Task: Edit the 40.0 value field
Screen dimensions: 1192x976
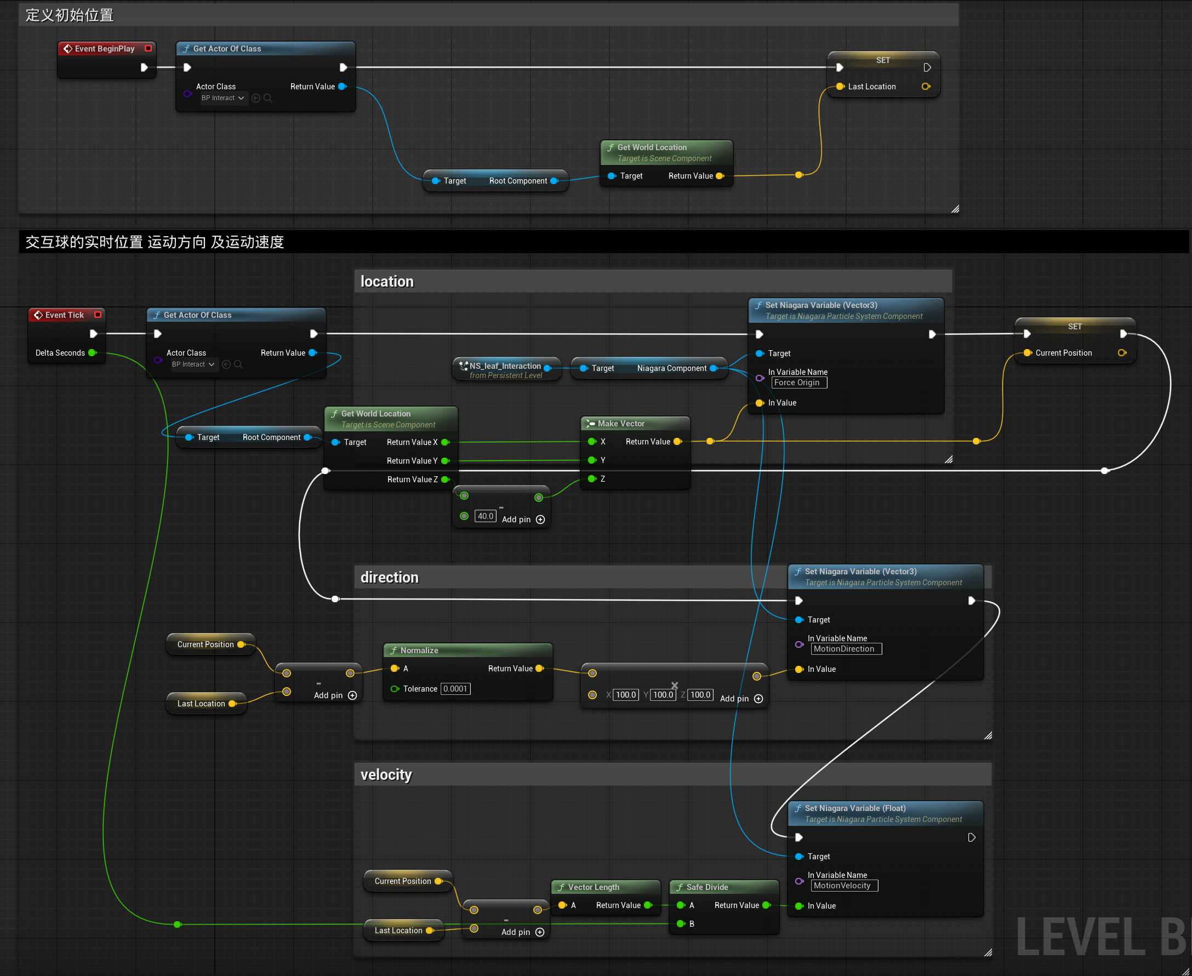Action: [485, 516]
